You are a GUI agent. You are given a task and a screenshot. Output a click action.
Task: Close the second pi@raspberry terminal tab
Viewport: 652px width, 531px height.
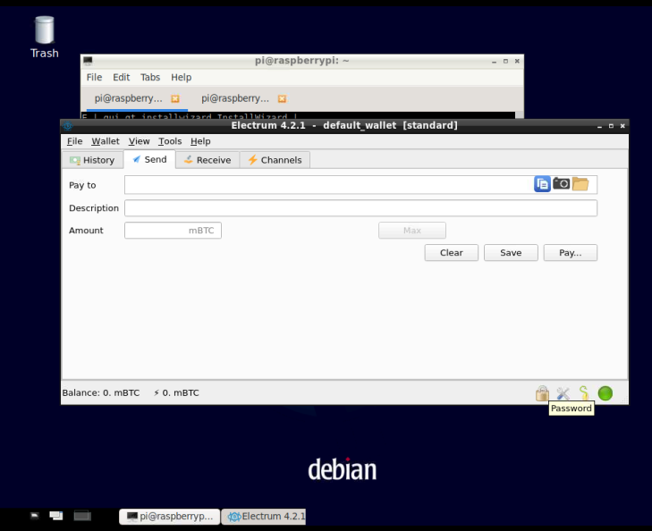pos(282,98)
